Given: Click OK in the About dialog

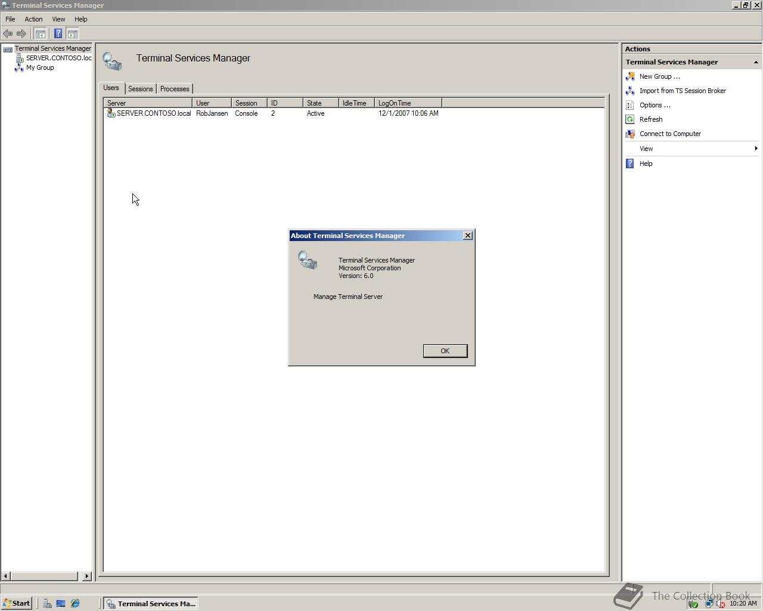Looking at the screenshot, I should point(445,351).
